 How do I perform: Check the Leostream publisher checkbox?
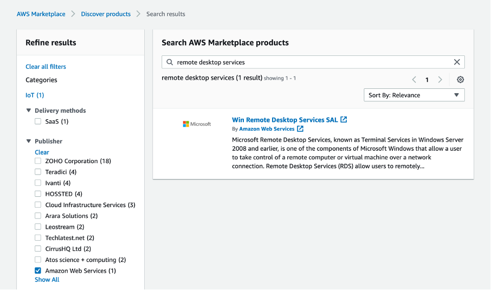38,227
